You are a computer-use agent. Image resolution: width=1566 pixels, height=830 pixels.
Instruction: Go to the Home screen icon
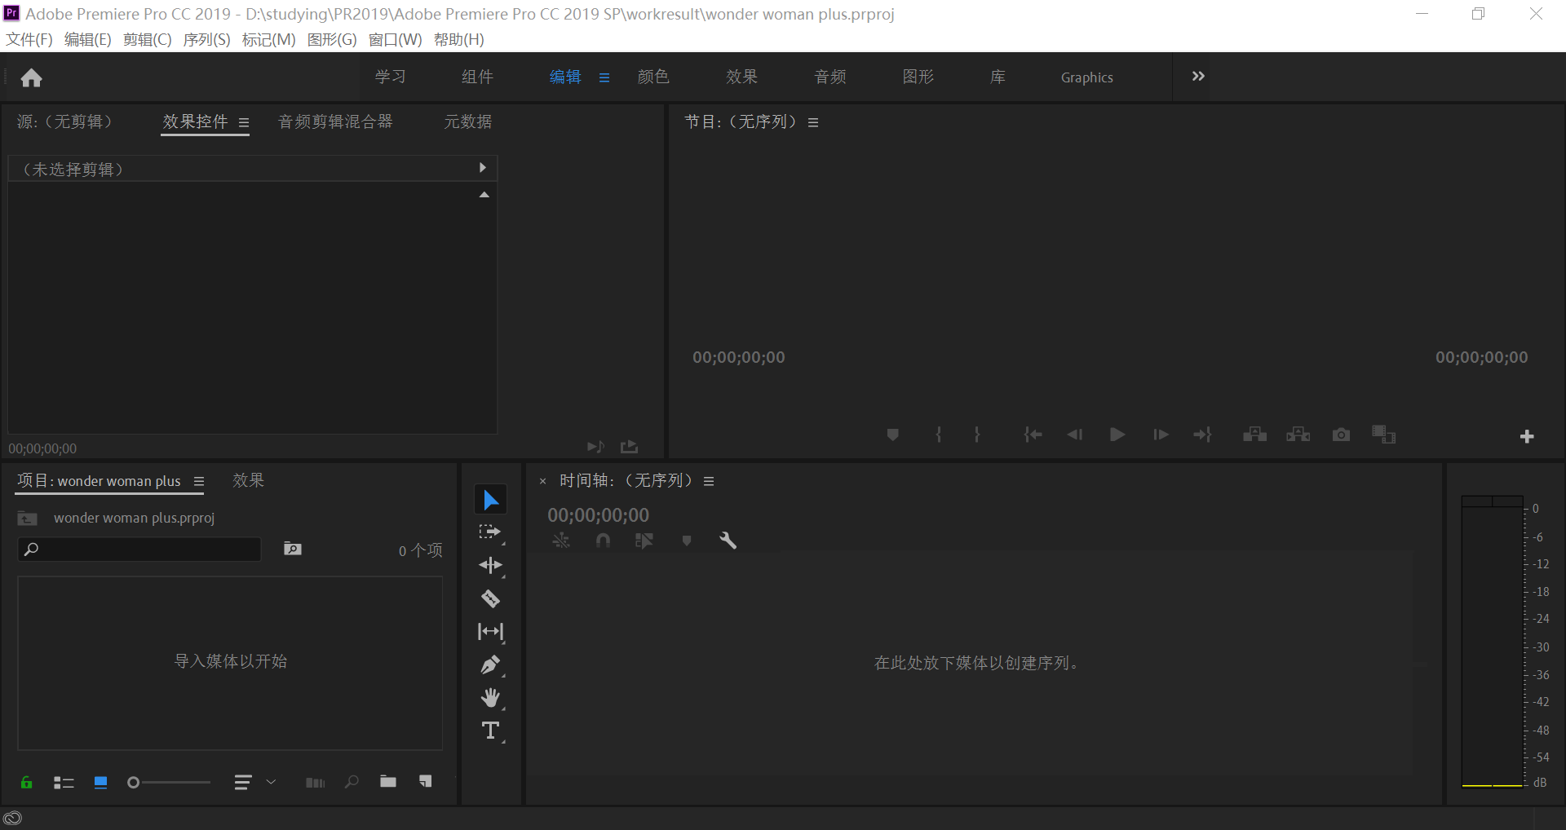pos(31,77)
